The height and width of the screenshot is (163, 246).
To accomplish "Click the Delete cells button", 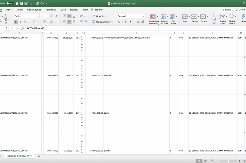I will [x=195, y=18].
